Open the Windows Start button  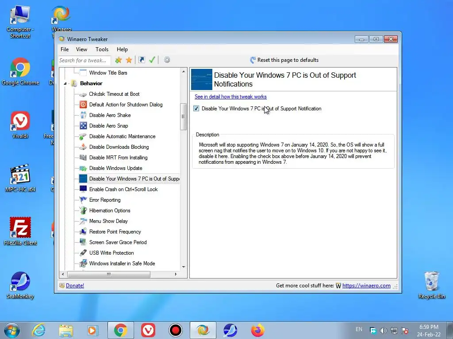(12, 330)
